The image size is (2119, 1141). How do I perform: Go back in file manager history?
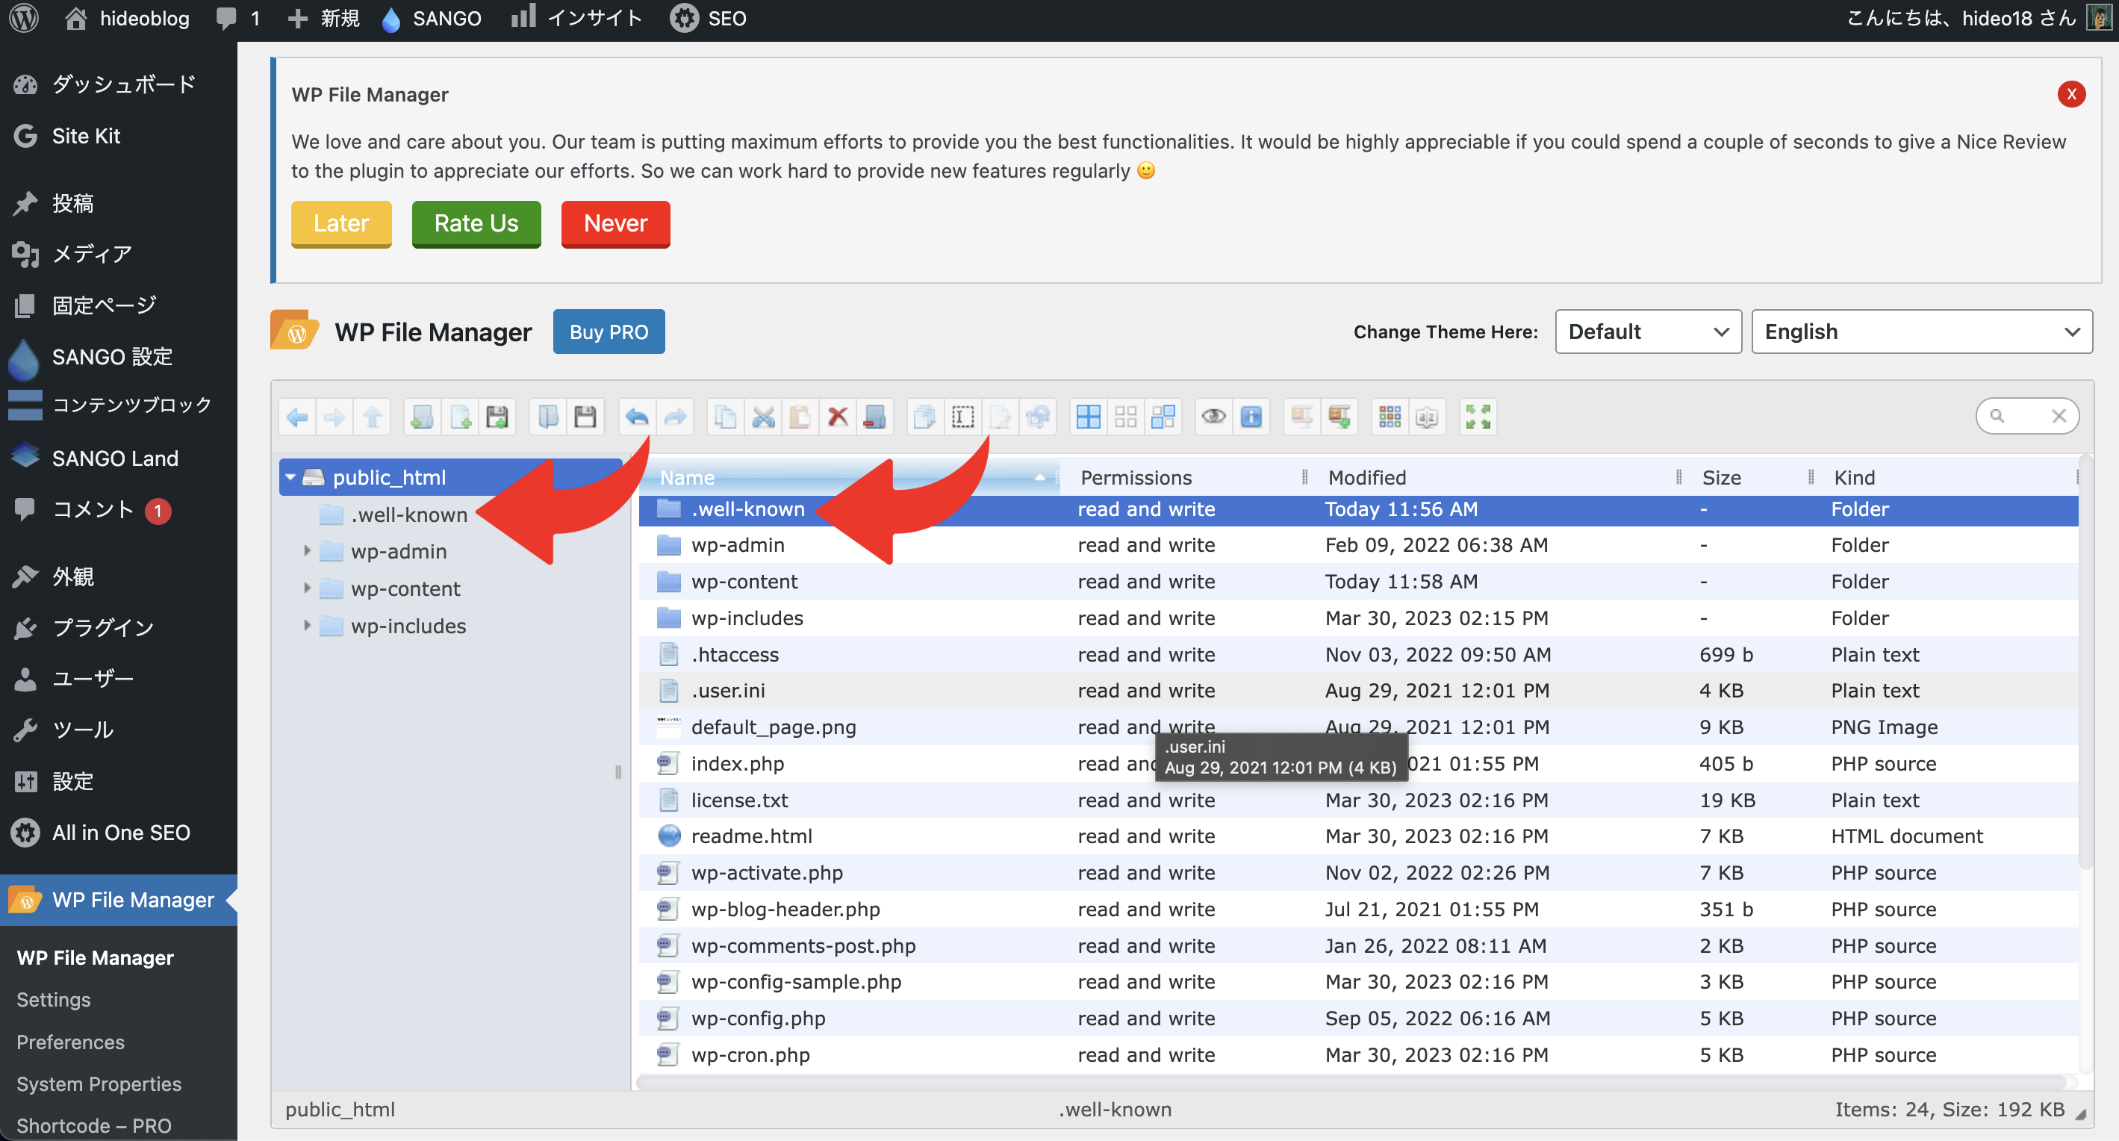pyautogui.click(x=298, y=417)
